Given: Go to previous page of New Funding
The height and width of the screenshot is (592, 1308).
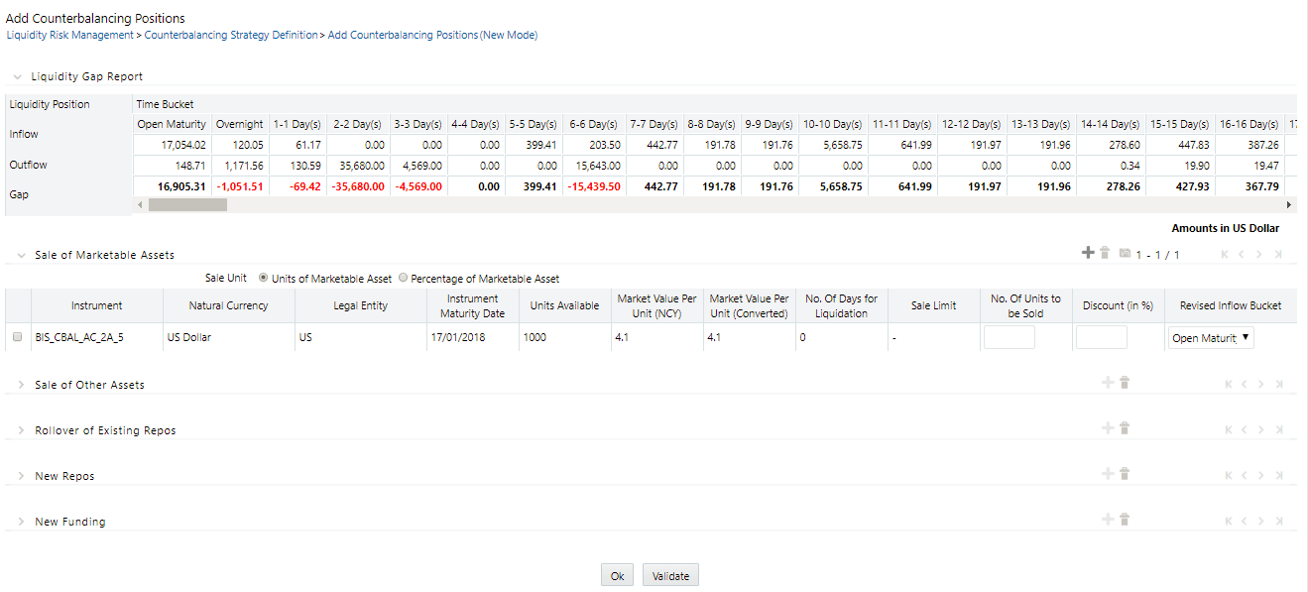Looking at the screenshot, I should tap(1244, 522).
